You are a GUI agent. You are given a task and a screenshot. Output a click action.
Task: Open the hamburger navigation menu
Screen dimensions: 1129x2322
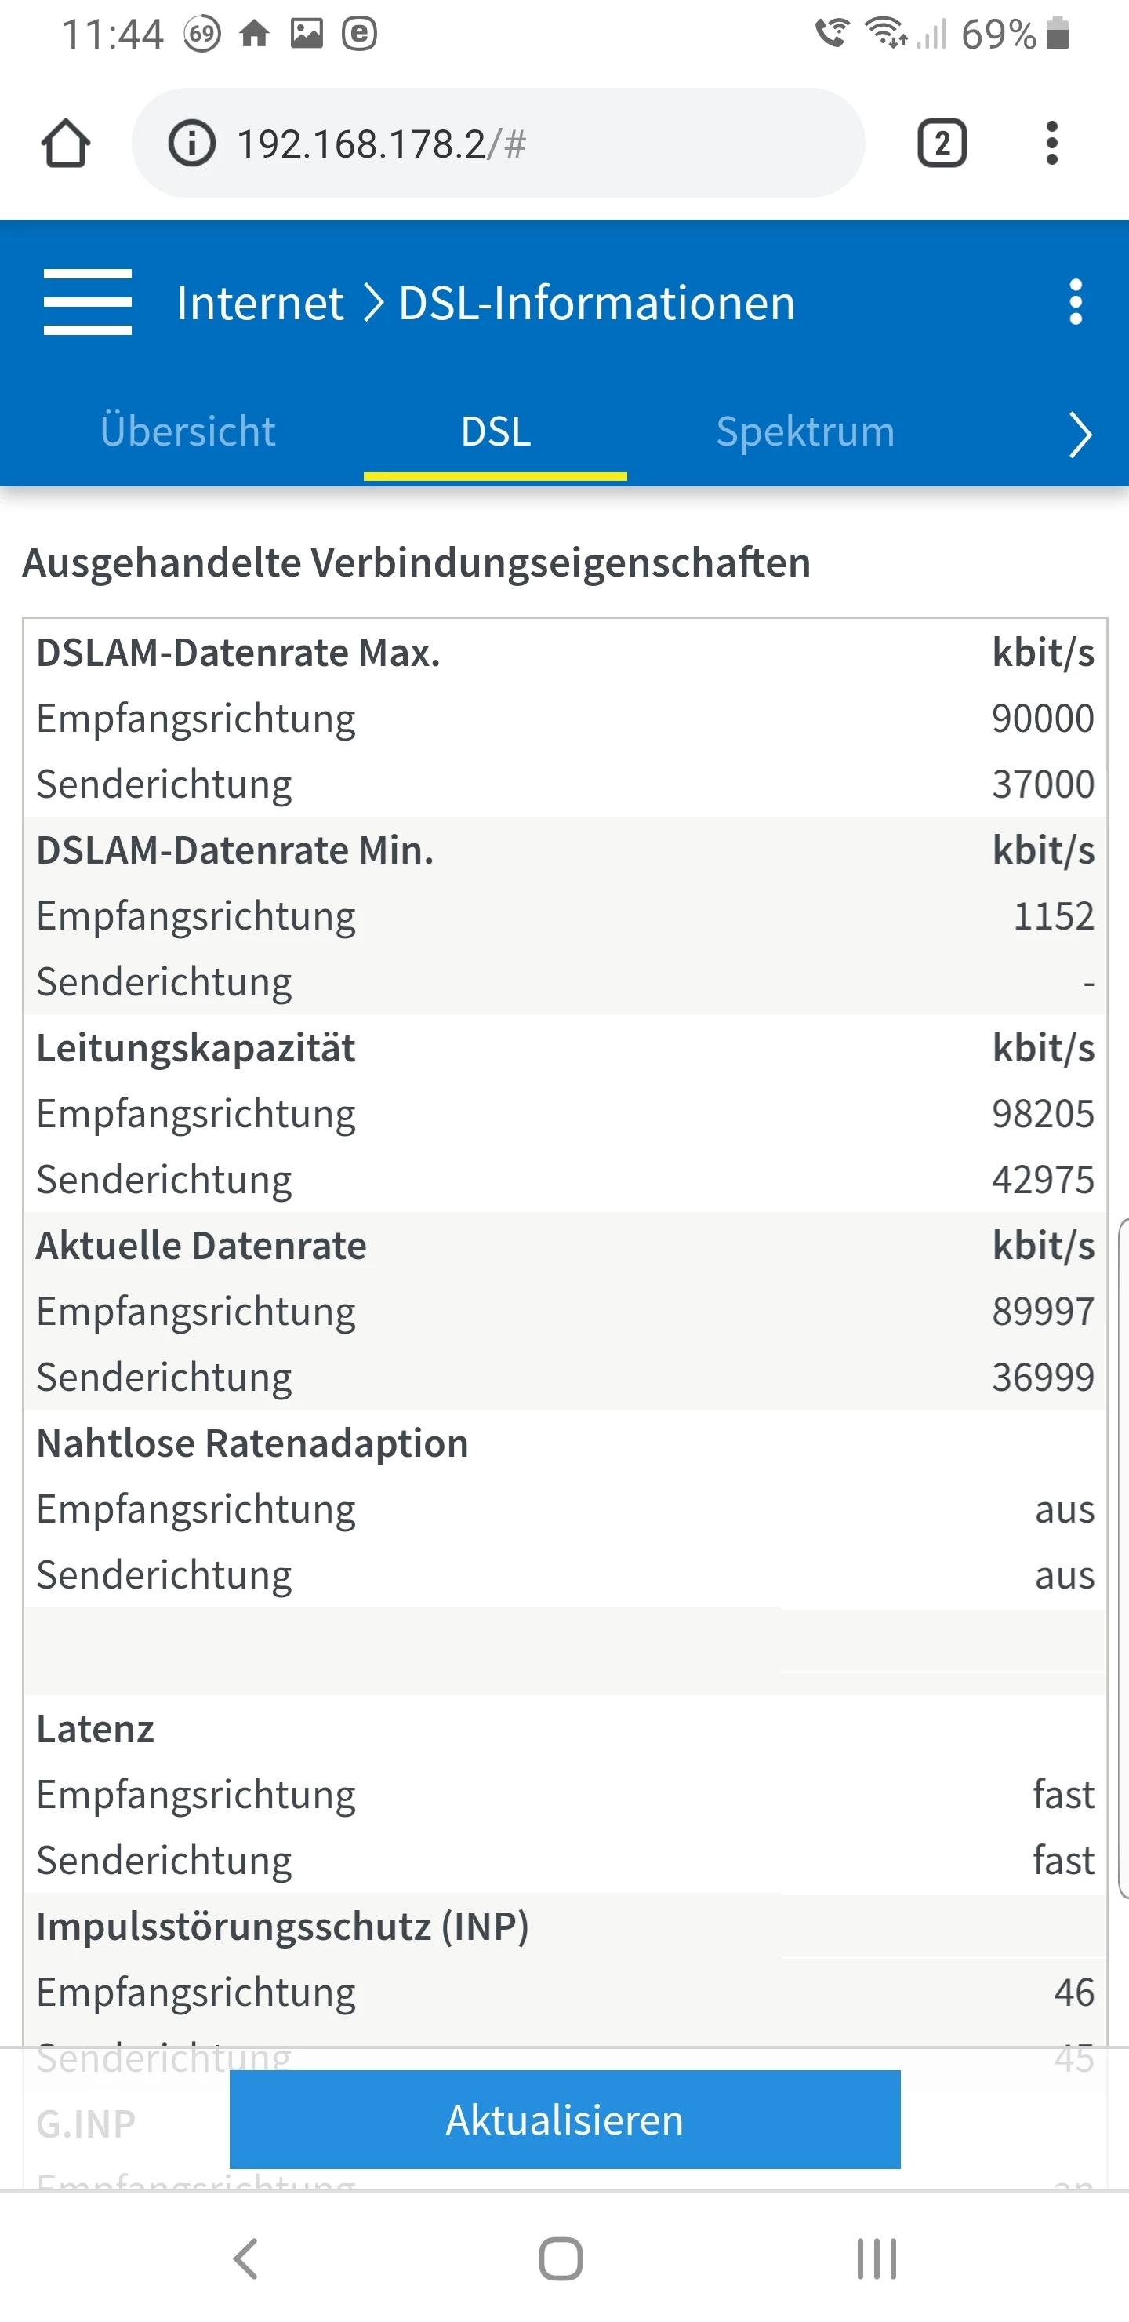[x=87, y=302]
